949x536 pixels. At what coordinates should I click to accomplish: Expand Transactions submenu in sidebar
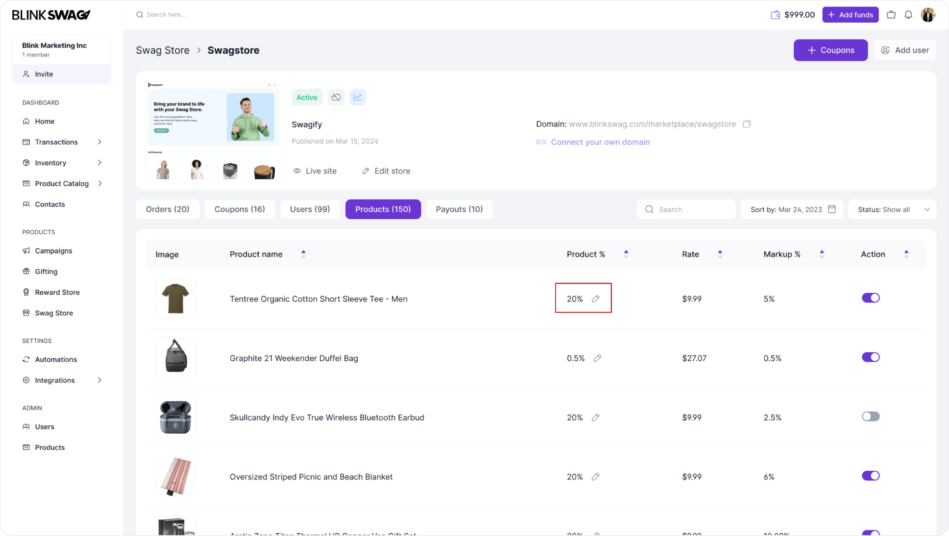coord(99,142)
